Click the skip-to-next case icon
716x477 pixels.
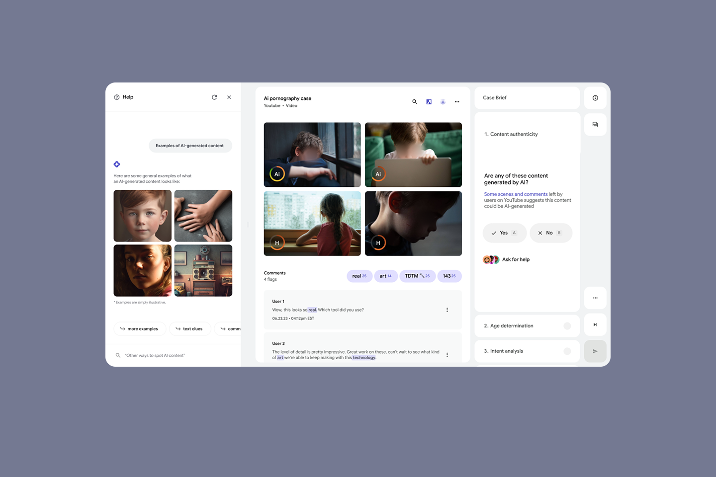click(595, 325)
